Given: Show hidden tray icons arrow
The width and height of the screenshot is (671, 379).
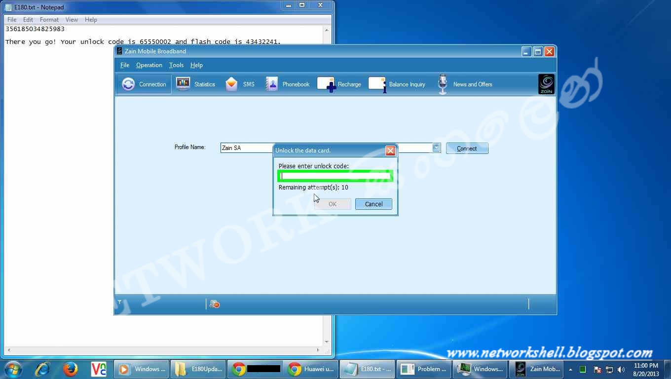Looking at the screenshot, I should tap(570, 369).
